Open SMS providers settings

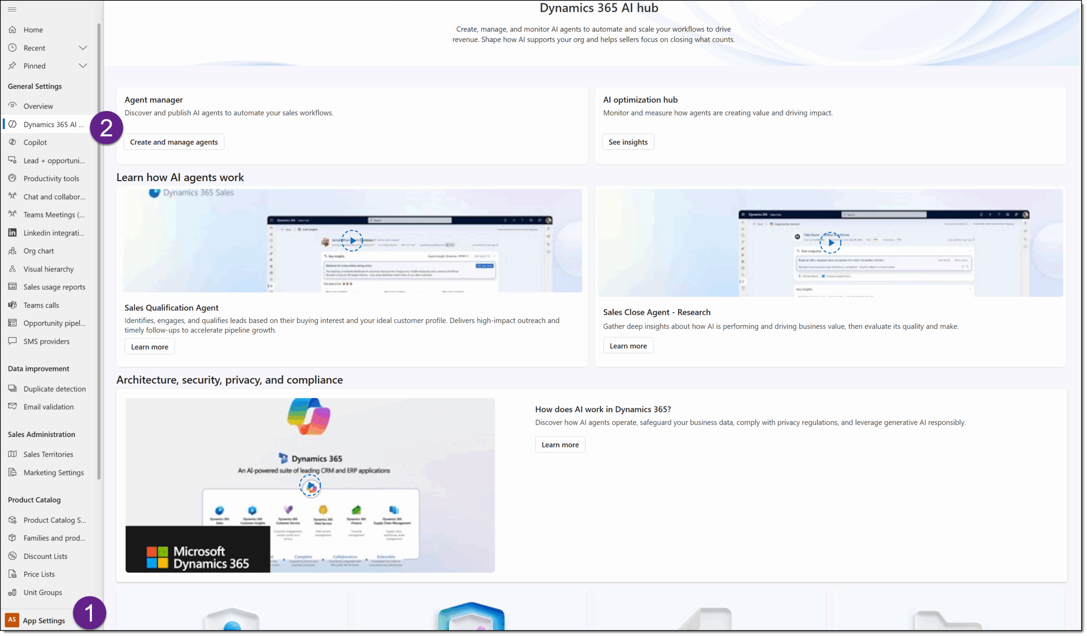click(x=46, y=341)
